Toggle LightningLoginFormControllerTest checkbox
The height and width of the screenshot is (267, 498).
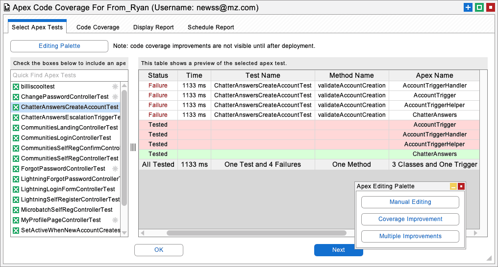(x=16, y=189)
